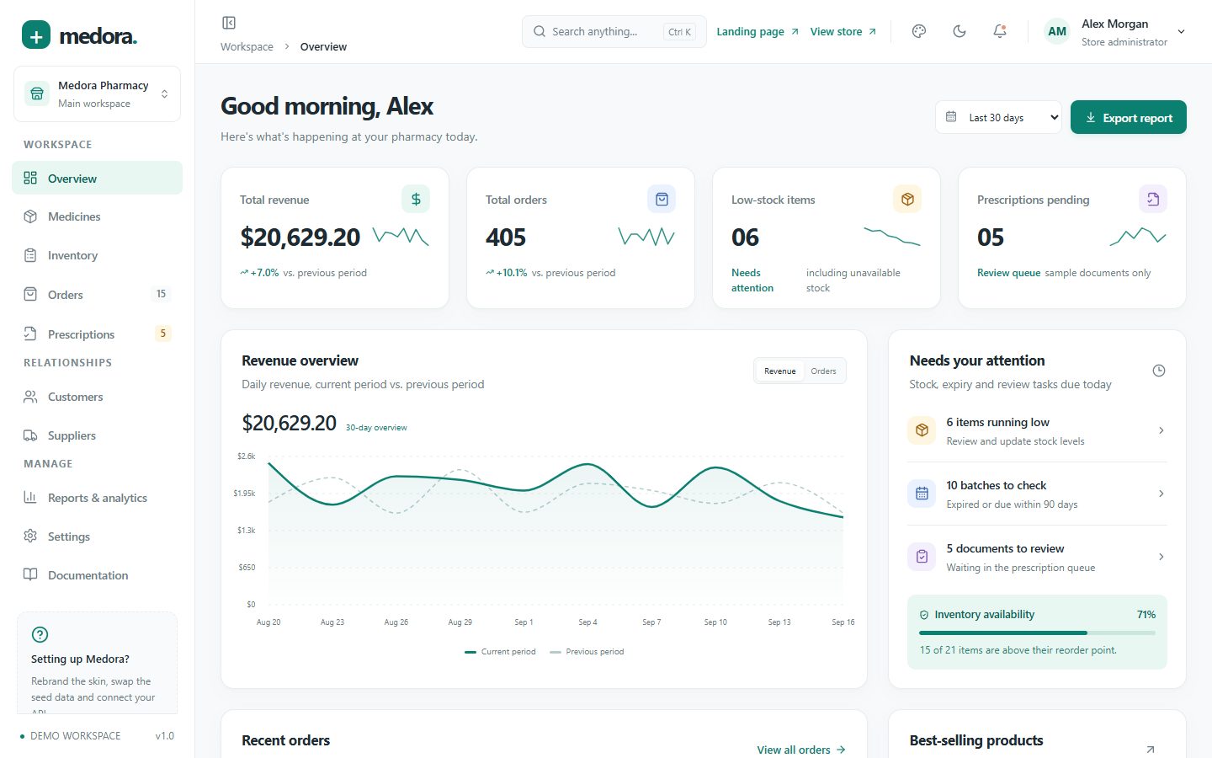The width and height of the screenshot is (1212, 758).
Task: Open the Alex Morgan account menu chevron
Action: [x=1181, y=32]
